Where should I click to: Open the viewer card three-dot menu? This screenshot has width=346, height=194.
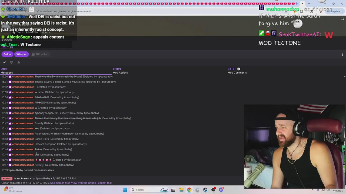pos(342,54)
